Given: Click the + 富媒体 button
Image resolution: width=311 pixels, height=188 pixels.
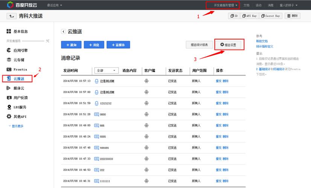Looking at the screenshot, I should pyautogui.click(x=118, y=45).
